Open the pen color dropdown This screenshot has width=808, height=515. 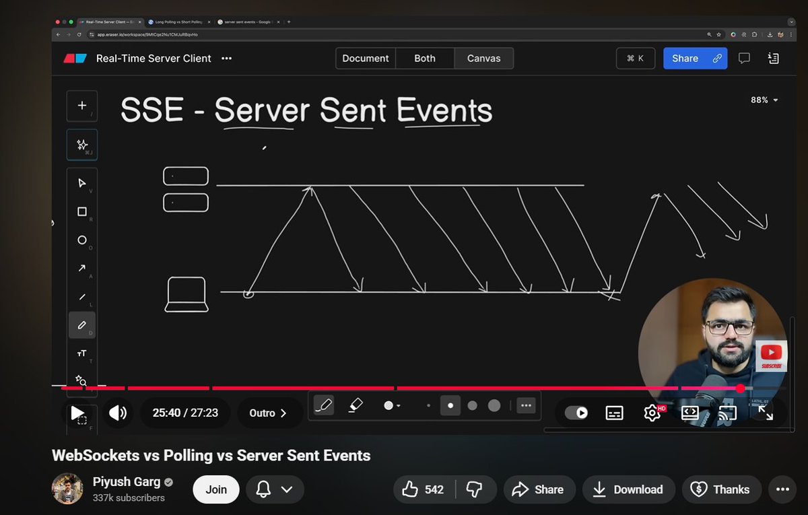click(392, 405)
